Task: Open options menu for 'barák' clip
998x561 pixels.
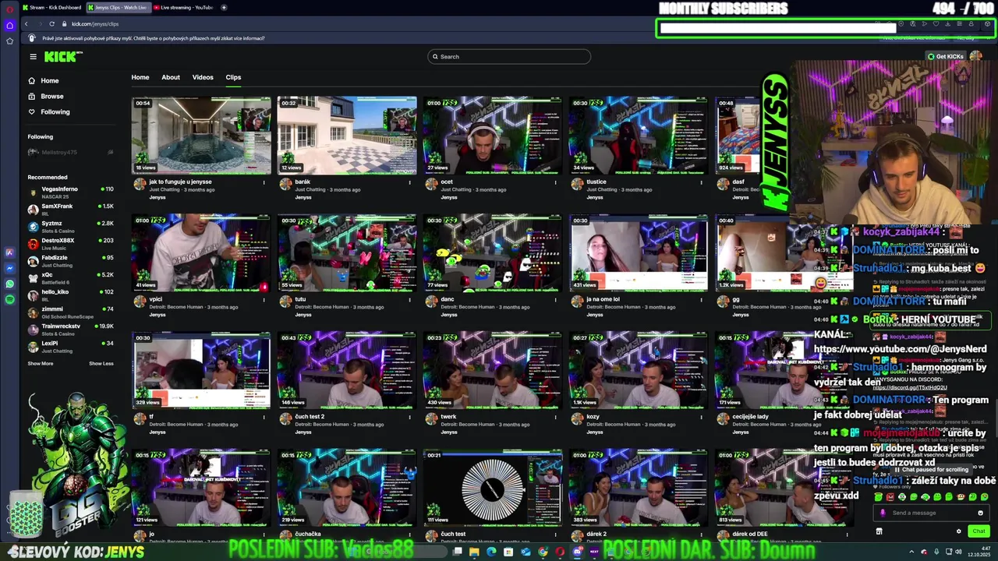Action: coord(409,182)
